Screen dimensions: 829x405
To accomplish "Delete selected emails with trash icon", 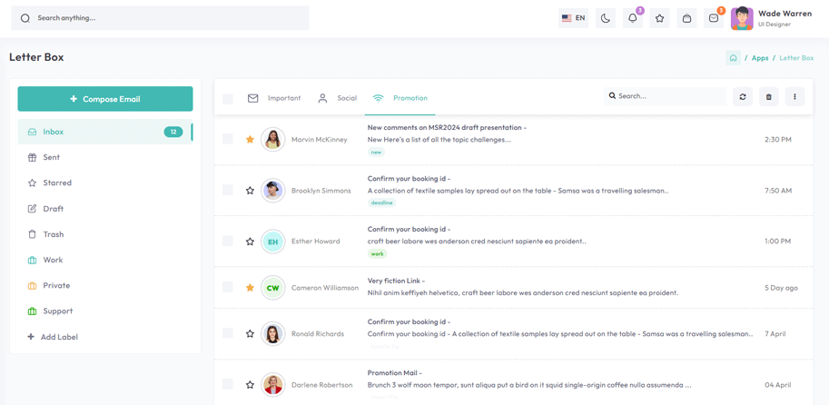I will (x=769, y=97).
